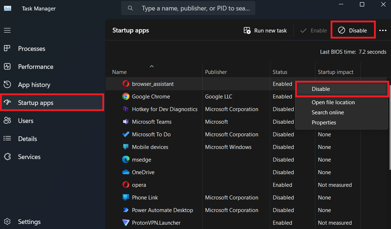
Task: Open the more options ellipsis menu
Action: [383, 30]
